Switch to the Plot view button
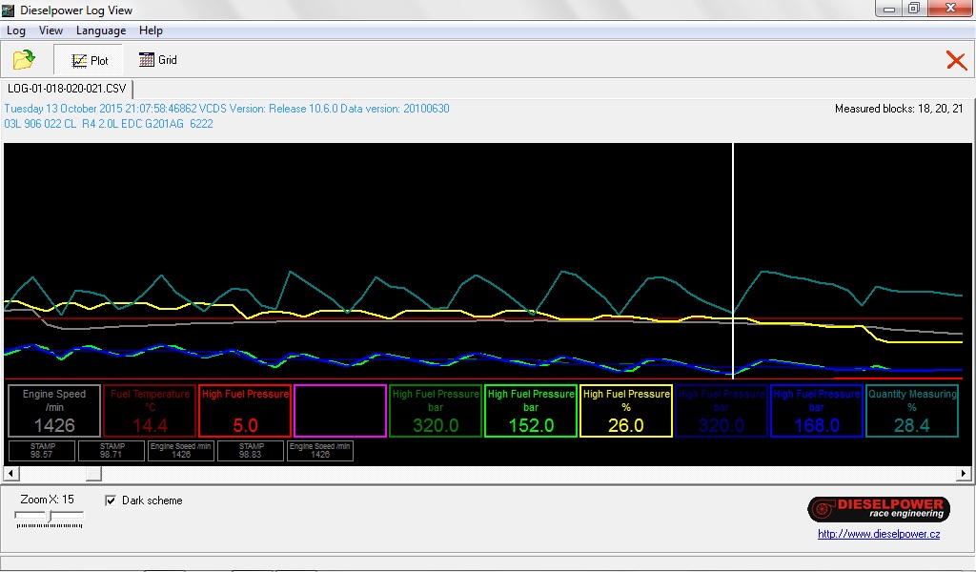Viewport: 976px width, 572px height. [x=90, y=60]
